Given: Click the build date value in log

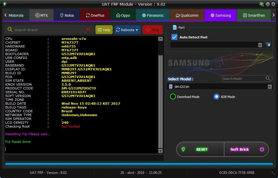Looking at the screenshot, I should pyautogui.click(x=91, y=104).
